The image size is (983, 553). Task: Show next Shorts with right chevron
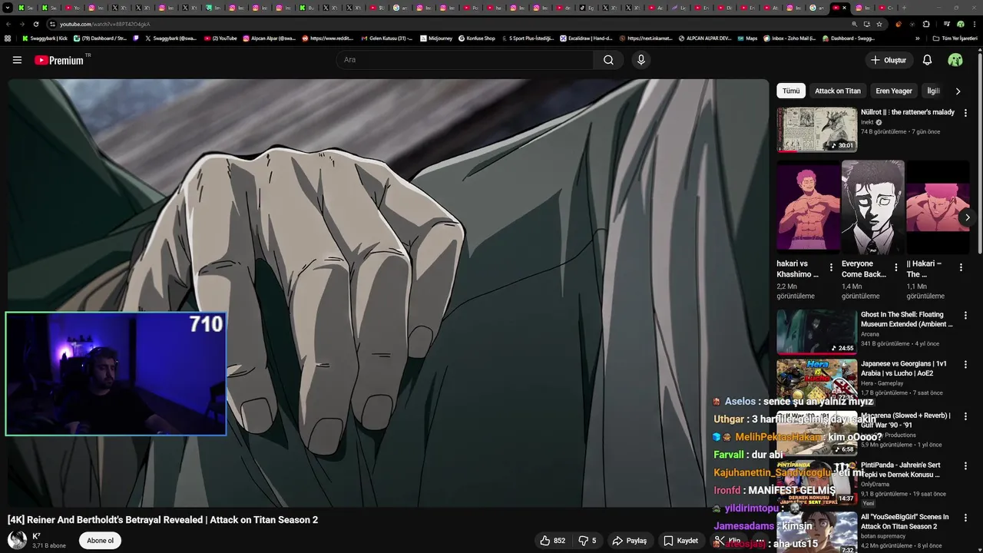pos(967,217)
